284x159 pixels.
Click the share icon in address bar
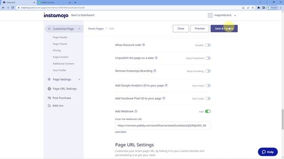(248, 8)
